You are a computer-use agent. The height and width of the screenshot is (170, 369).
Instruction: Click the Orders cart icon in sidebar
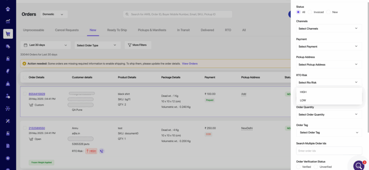[8, 34]
